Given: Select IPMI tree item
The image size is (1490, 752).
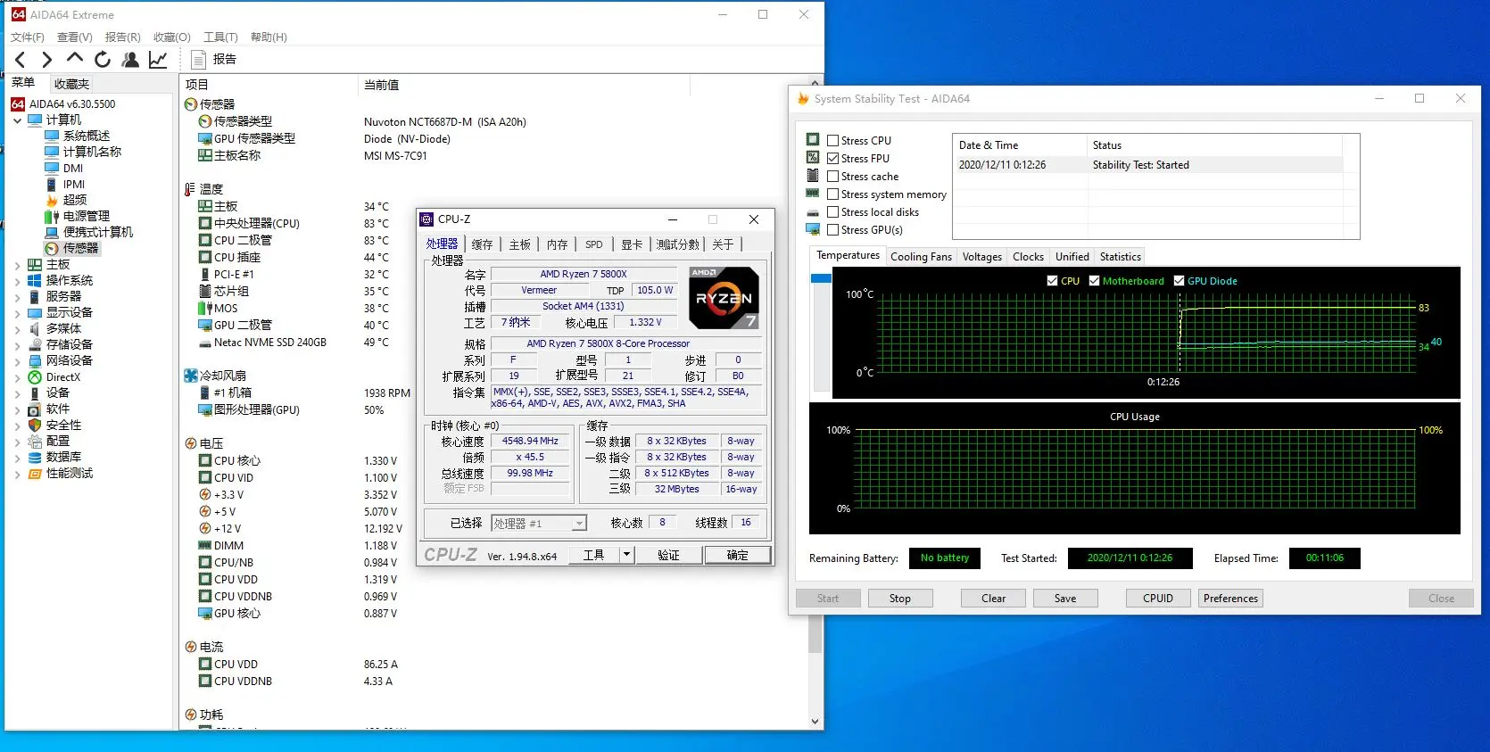Looking at the screenshot, I should pos(74,184).
